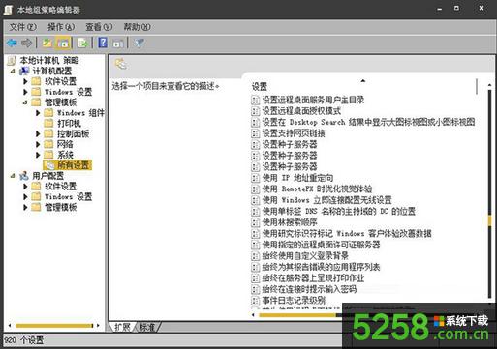The height and width of the screenshot is (349, 497).
Task: Collapse the 用户配置 tree node
Action: pos(13,176)
